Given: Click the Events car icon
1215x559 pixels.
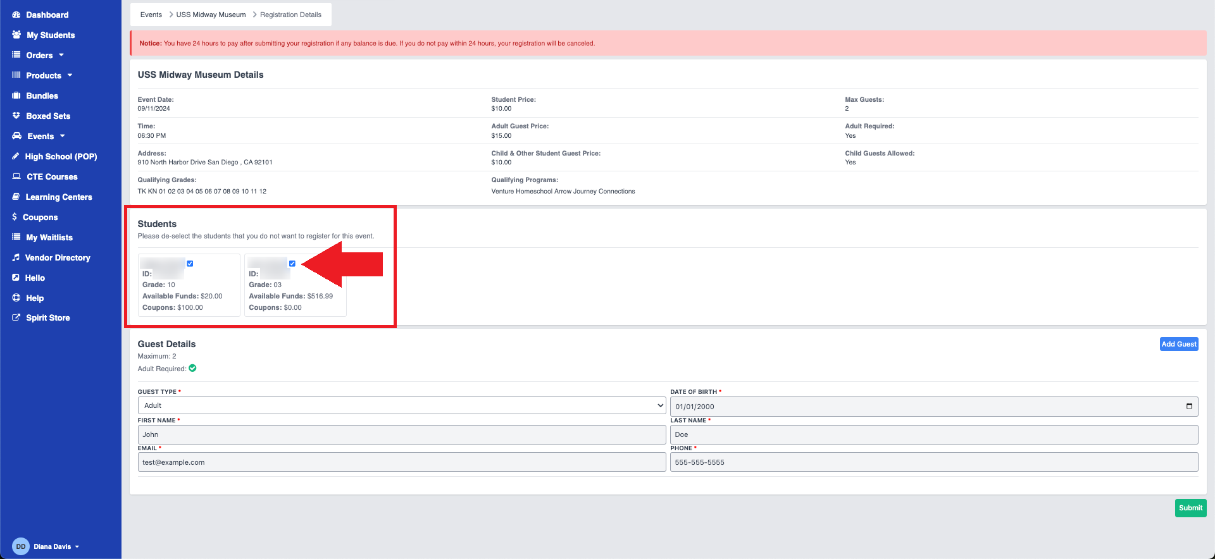Looking at the screenshot, I should 17,136.
